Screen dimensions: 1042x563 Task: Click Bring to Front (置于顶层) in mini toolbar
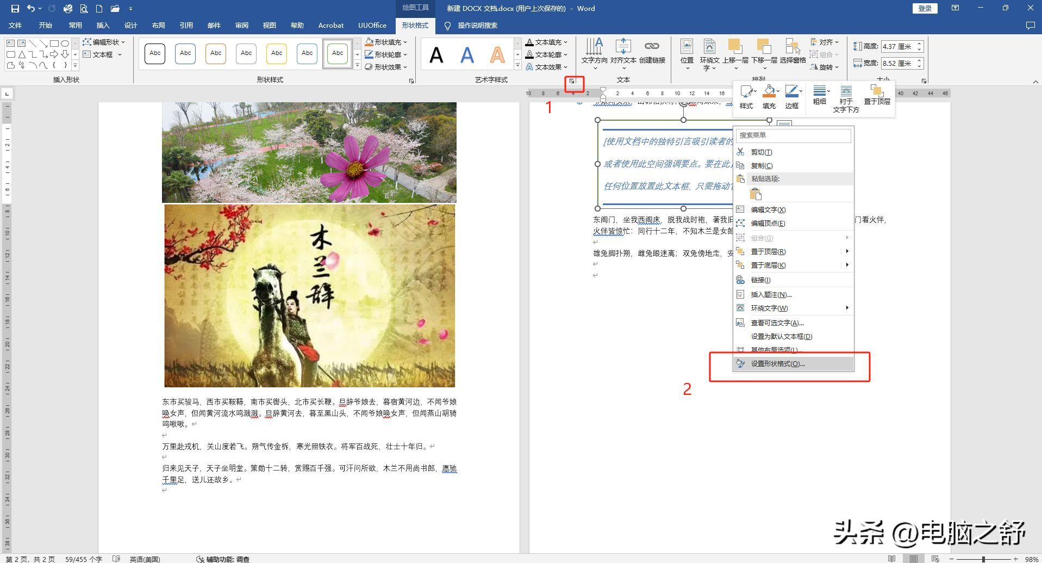point(877,96)
